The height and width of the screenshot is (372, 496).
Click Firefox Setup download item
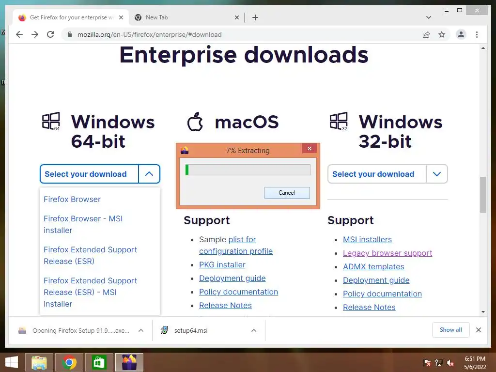[74, 330]
